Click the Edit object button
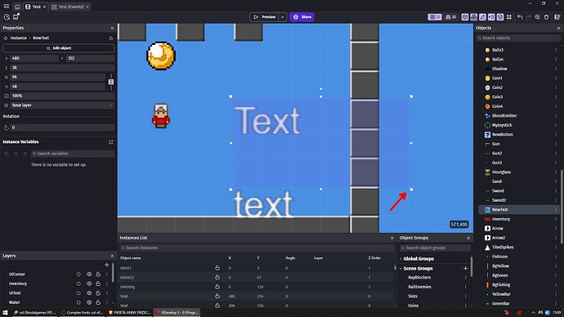 59,48
